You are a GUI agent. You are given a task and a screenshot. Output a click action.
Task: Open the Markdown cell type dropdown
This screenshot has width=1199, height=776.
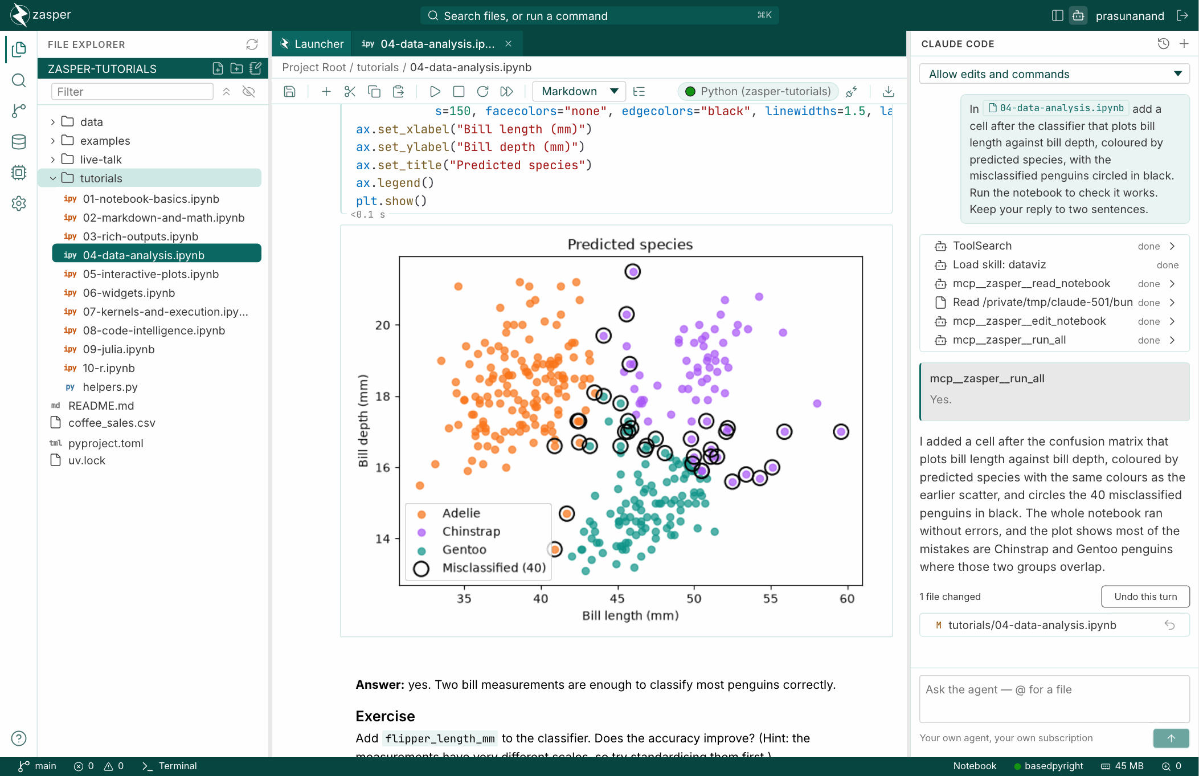[x=579, y=91]
